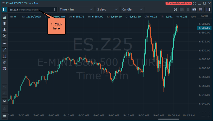Select the horizontal line drawing tool
213x121 pixels.
click(4, 43)
